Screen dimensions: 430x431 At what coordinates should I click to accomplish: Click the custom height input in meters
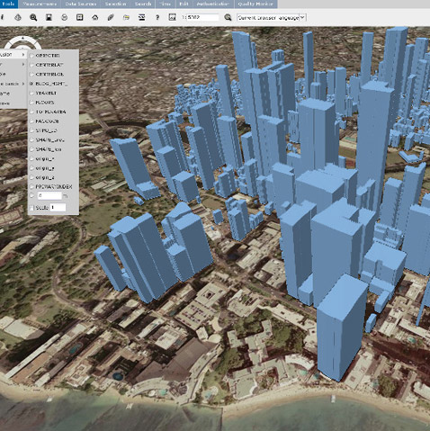coord(49,196)
